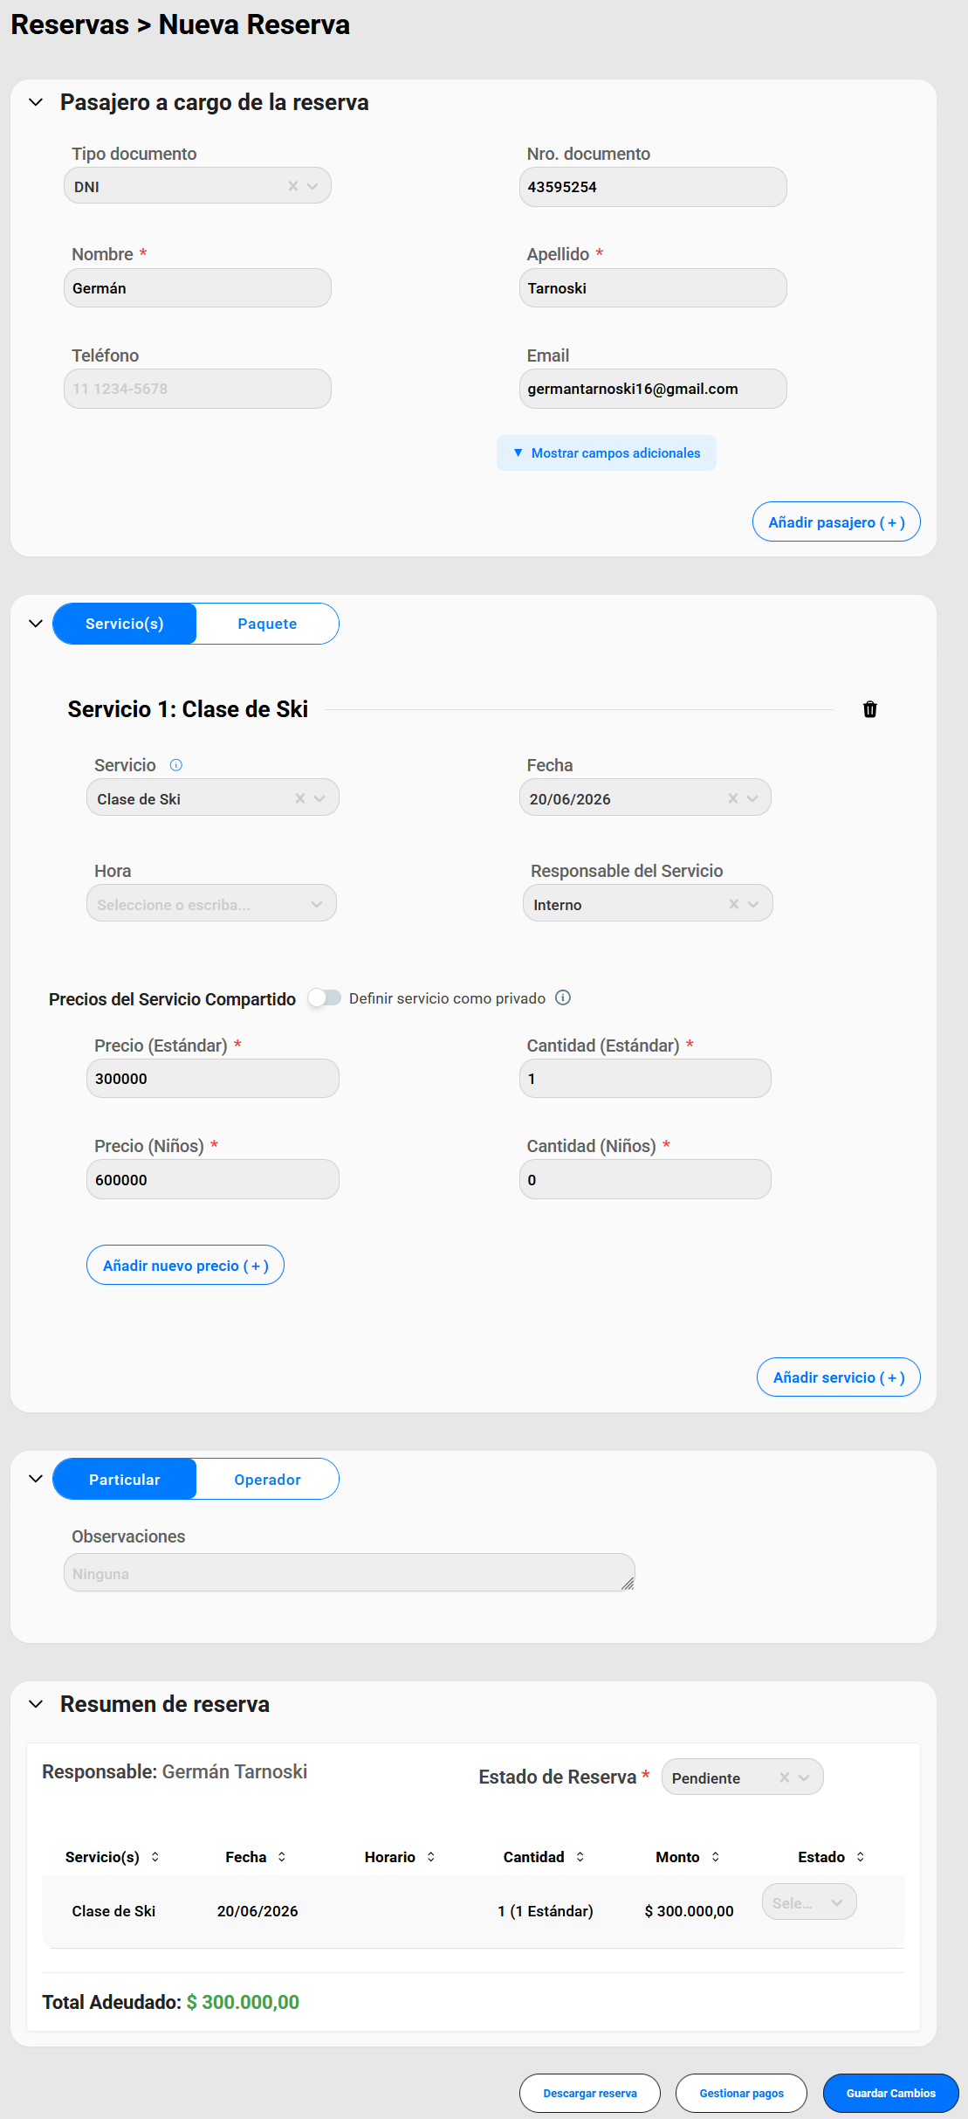Viewport: 968px width, 2119px height.
Task: Click into the Teléfono field
Action: (197, 389)
